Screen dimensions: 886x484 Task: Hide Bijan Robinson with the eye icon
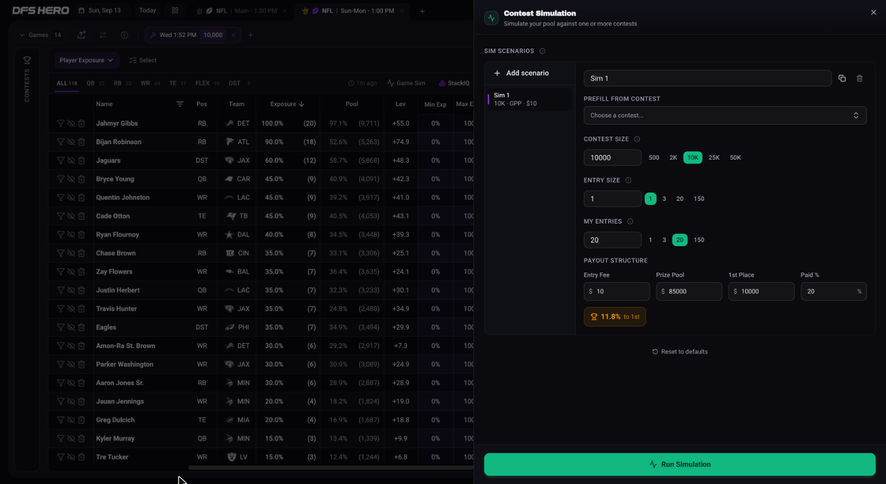click(71, 142)
